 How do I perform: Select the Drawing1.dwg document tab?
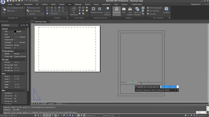[40, 22]
